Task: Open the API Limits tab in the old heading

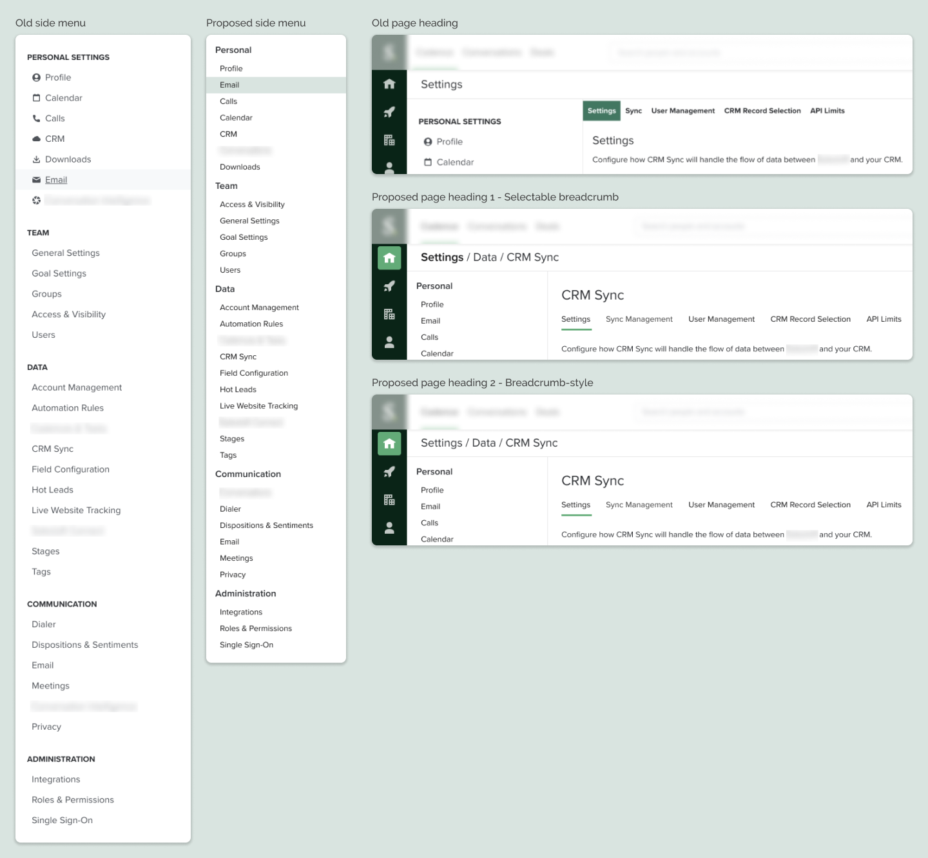Action: click(827, 110)
